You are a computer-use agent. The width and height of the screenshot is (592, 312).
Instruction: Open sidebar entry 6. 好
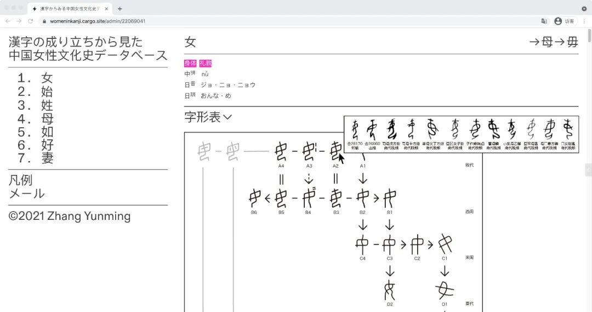(35, 145)
